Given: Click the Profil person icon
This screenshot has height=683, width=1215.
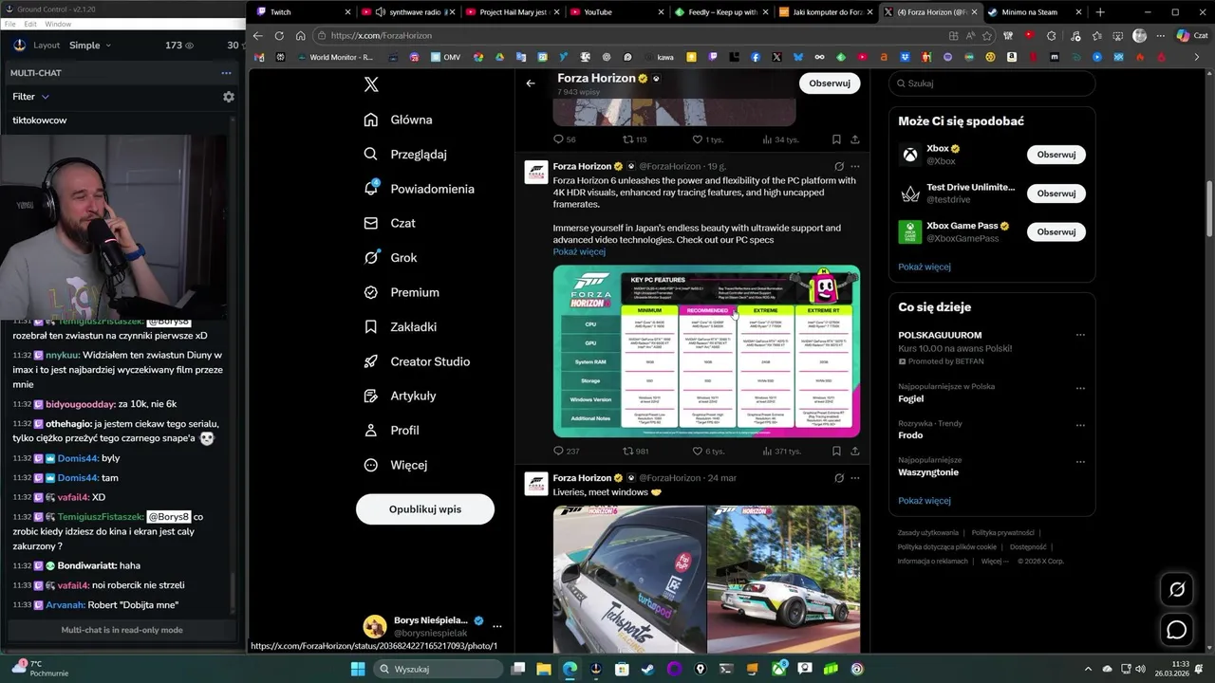Looking at the screenshot, I should 371,430.
